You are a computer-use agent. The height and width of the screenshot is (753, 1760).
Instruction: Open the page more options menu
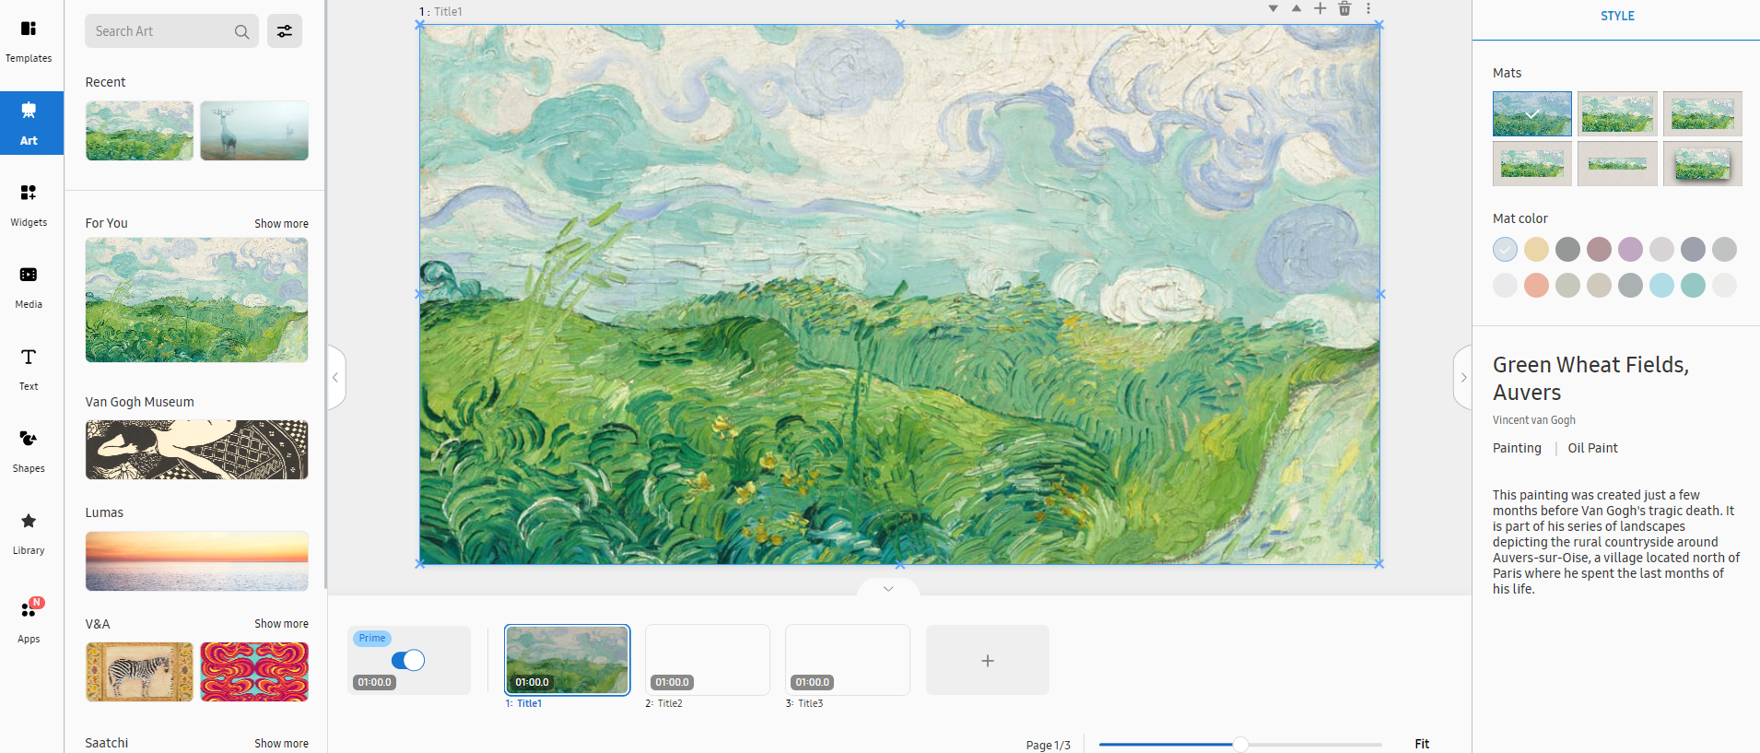click(1368, 9)
